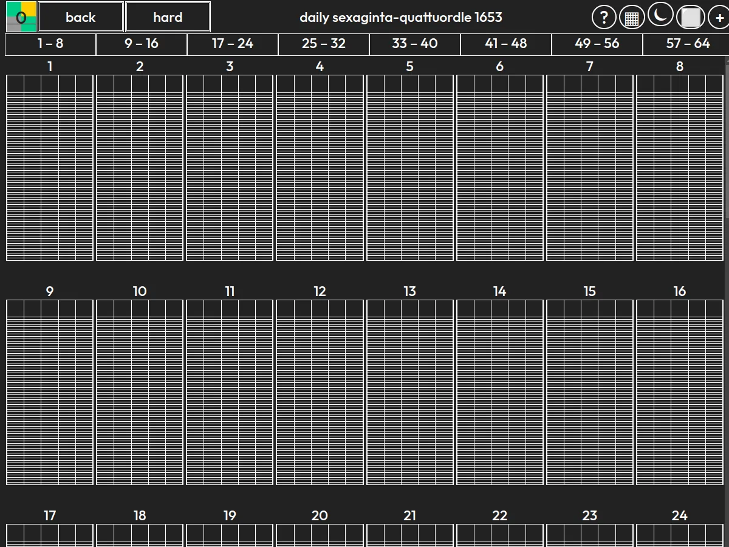Select game board number 13
The height and width of the screenshot is (547, 729).
point(410,392)
